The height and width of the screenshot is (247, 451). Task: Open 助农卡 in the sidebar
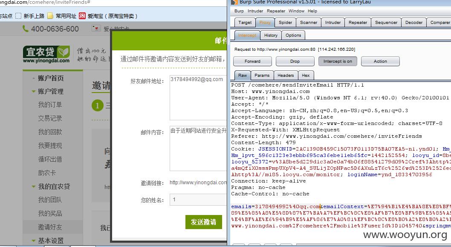point(47,173)
